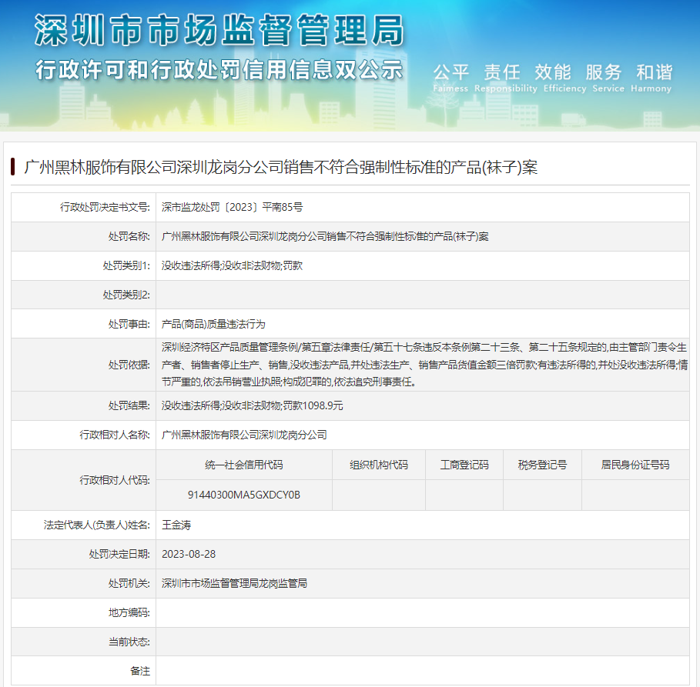
Task: Select the credit code 91440300MA5GXDCY0B
Action: [x=244, y=495]
